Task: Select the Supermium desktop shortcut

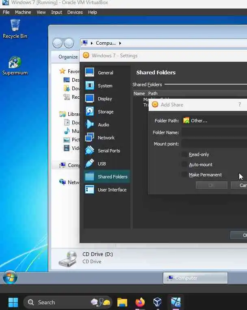Action: [x=15, y=66]
